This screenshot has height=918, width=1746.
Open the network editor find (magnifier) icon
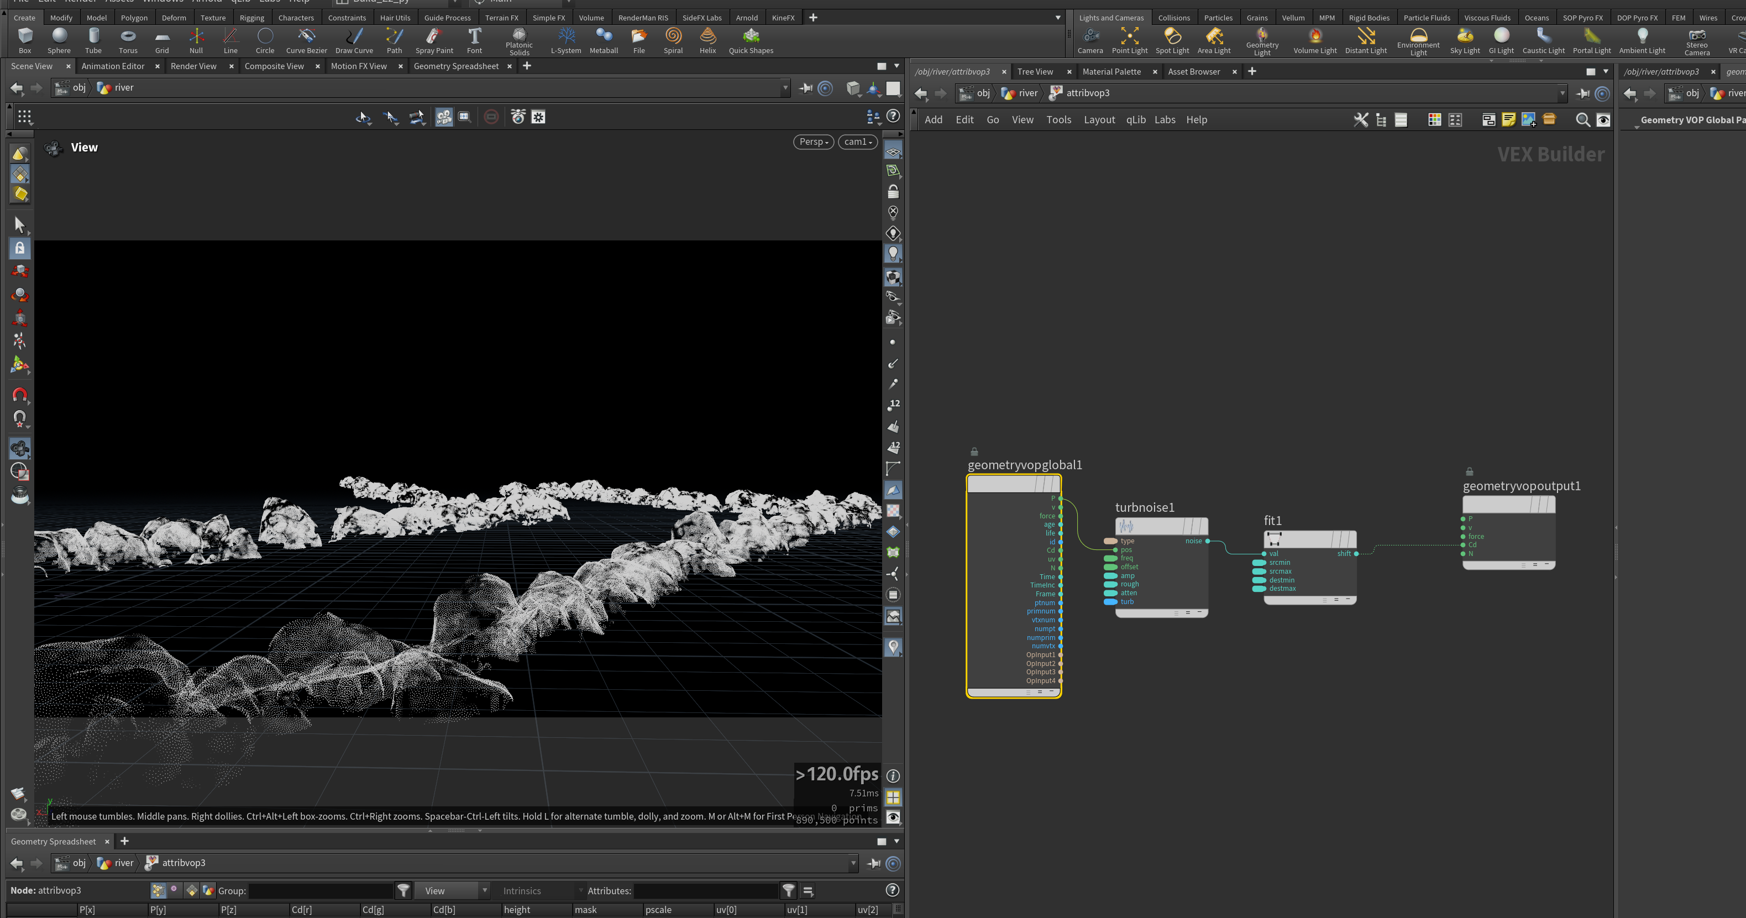[1582, 120]
